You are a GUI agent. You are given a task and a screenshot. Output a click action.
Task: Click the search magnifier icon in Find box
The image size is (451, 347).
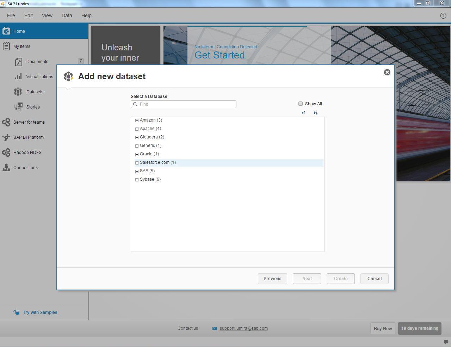[x=135, y=104]
